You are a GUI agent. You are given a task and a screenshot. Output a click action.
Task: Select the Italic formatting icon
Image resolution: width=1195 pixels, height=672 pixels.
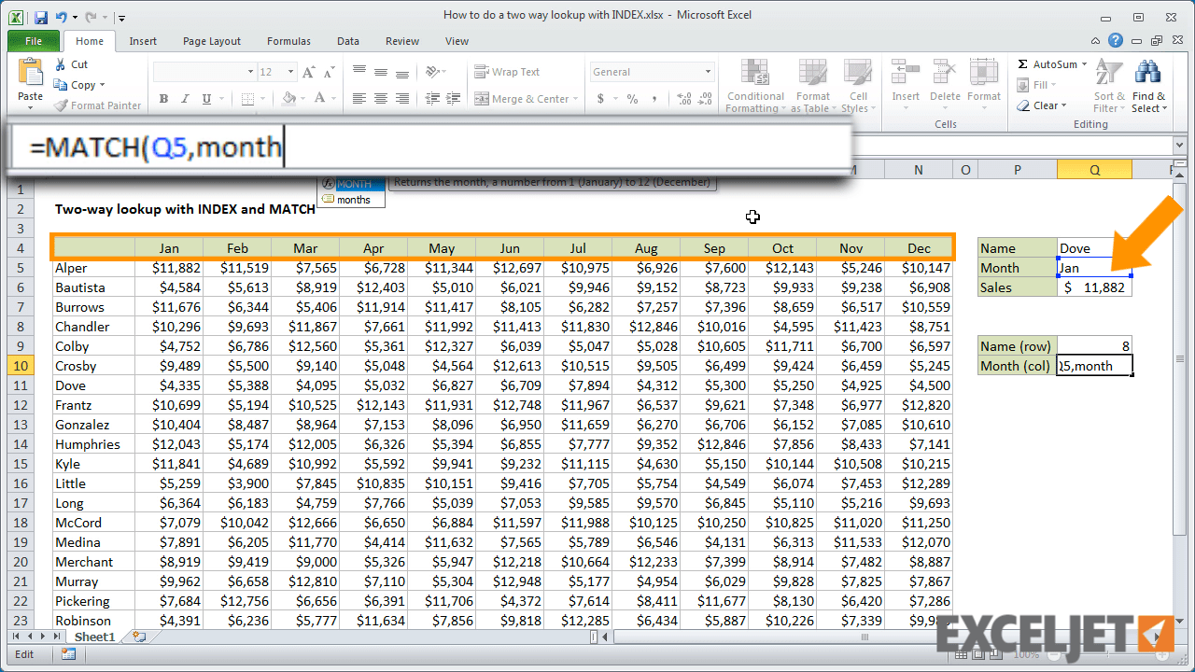[x=185, y=98]
